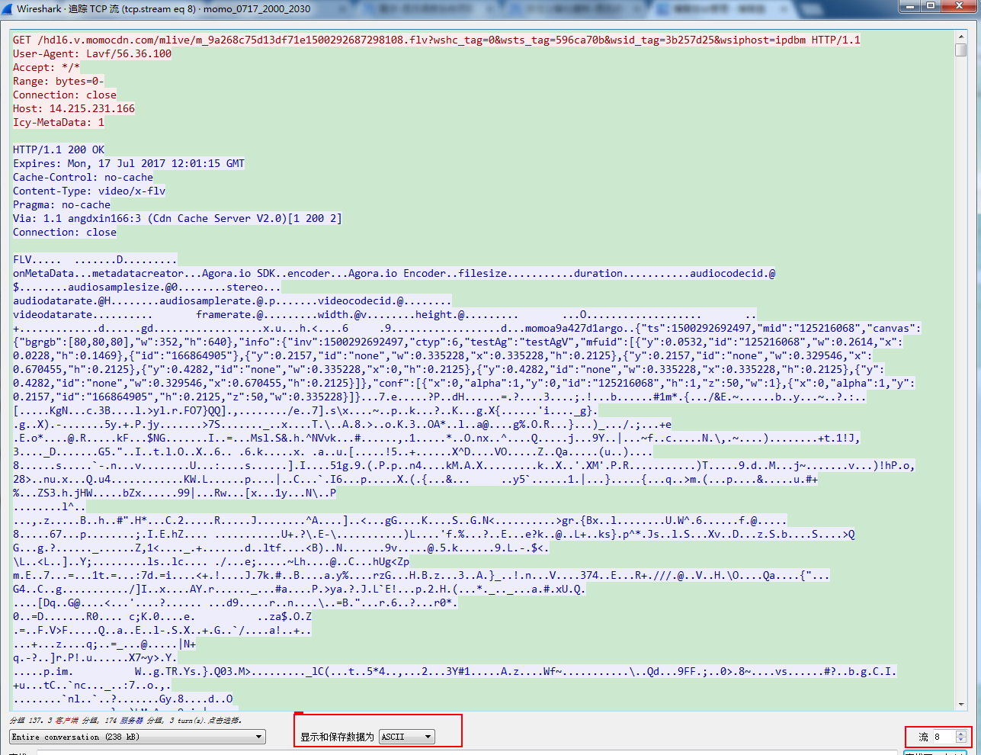Click the 流 stream label
Image resolution: width=981 pixels, height=755 pixels.
pyautogui.click(x=923, y=737)
